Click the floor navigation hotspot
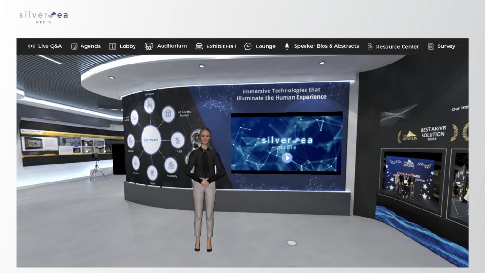 point(291,243)
